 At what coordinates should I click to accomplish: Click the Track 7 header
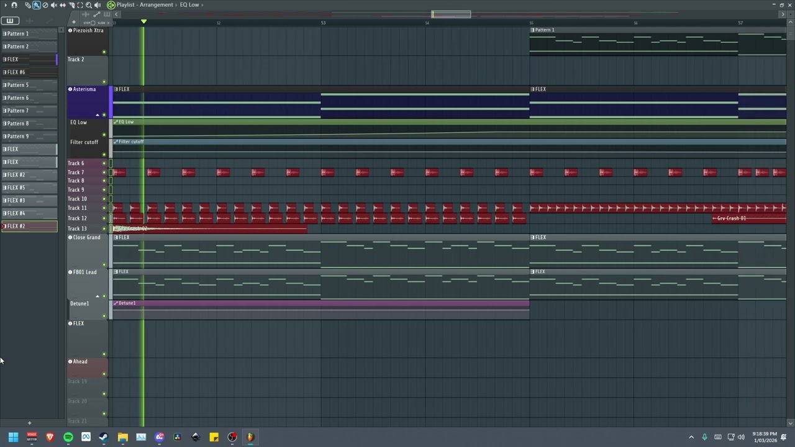pyautogui.click(x=87, y=173)
